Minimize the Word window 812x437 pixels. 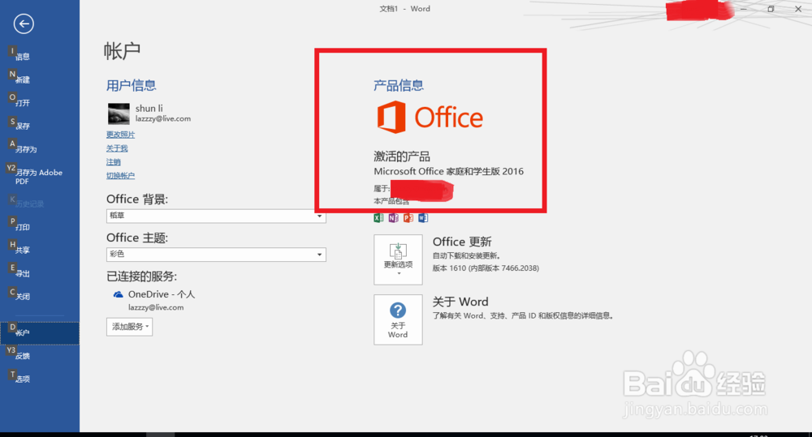pyautogui.click(x=743, y=9)
